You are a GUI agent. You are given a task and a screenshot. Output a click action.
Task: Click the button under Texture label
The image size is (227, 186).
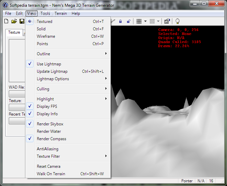[x=17, y=107]
